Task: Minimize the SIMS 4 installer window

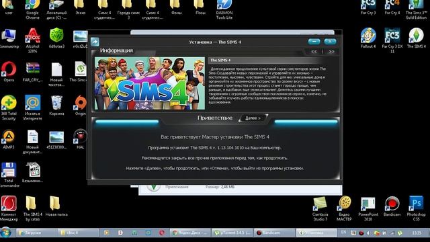Action: pyautogui.click(x=314, y=42)
